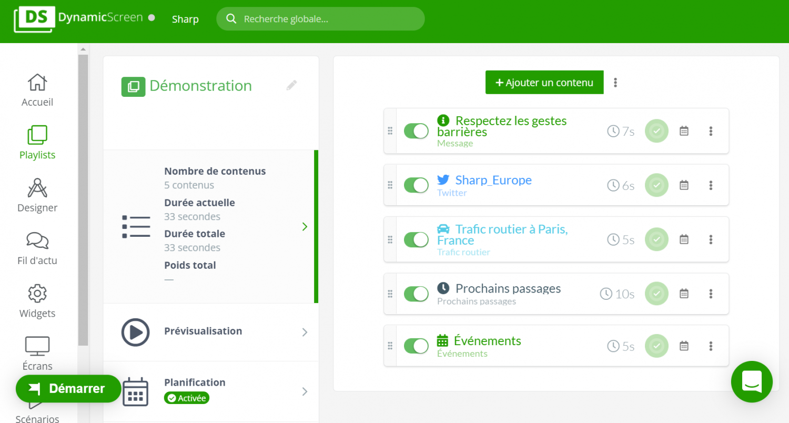The image size is (789, 423).
Task: Open Respectez les gestes barrières message
Action: click(502, 126)
